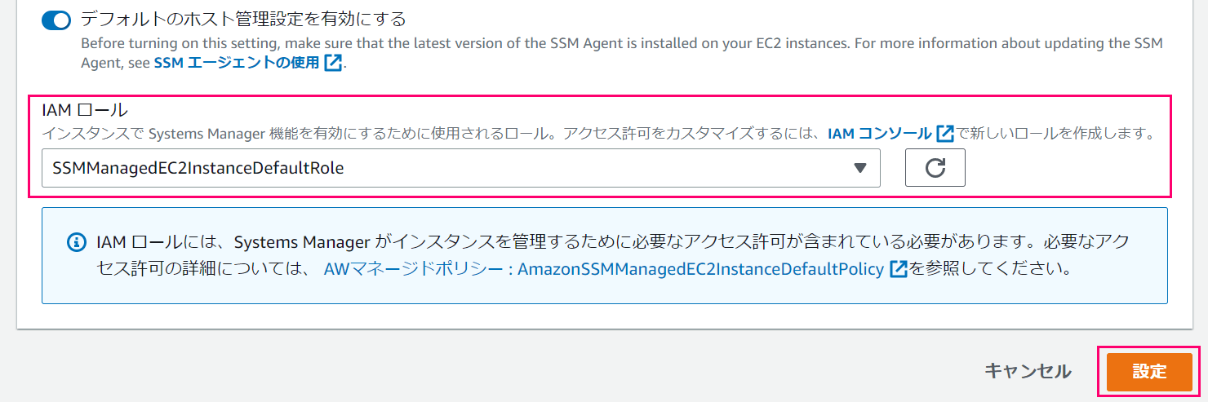The width and height of the screenshot is (1208, 402).
Task: Click the キャンセル button
Action: point(1028,371)
